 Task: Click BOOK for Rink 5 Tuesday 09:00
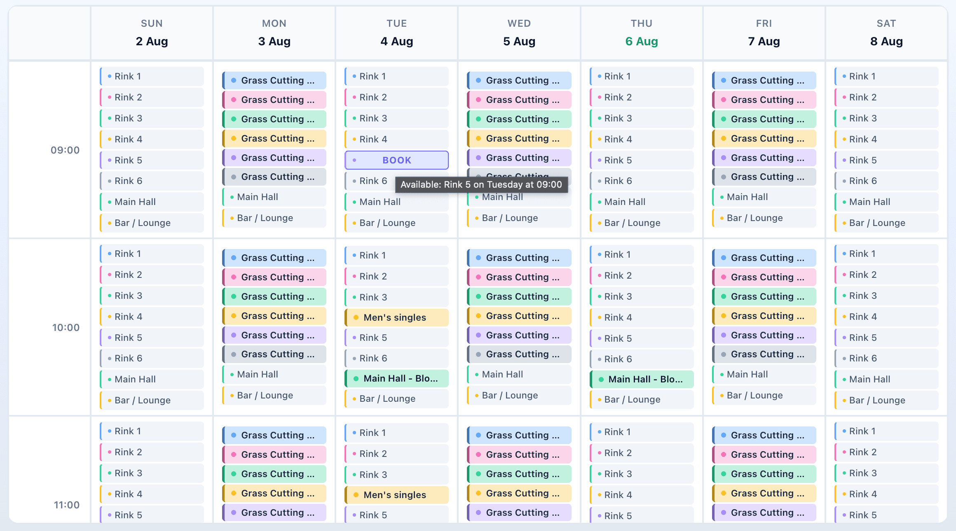click(396, 160)
